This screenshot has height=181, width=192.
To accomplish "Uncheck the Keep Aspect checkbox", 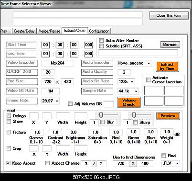I will (8, 163).
